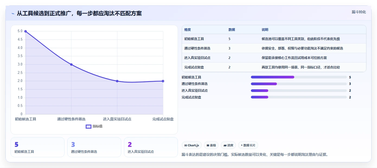Click x-axis label 初始候选工具 on chart

point(25,119)
